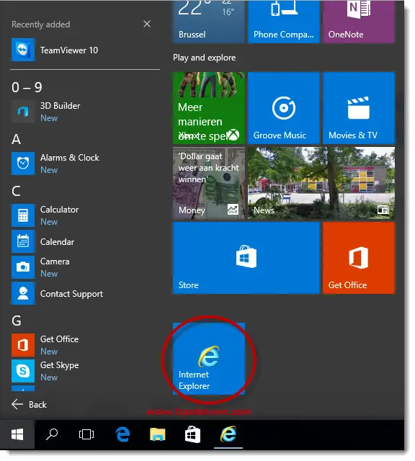Click the Calendar app icon
This screenshot has width=415, height=461.
pyautogui.click(x=23, y=241)
